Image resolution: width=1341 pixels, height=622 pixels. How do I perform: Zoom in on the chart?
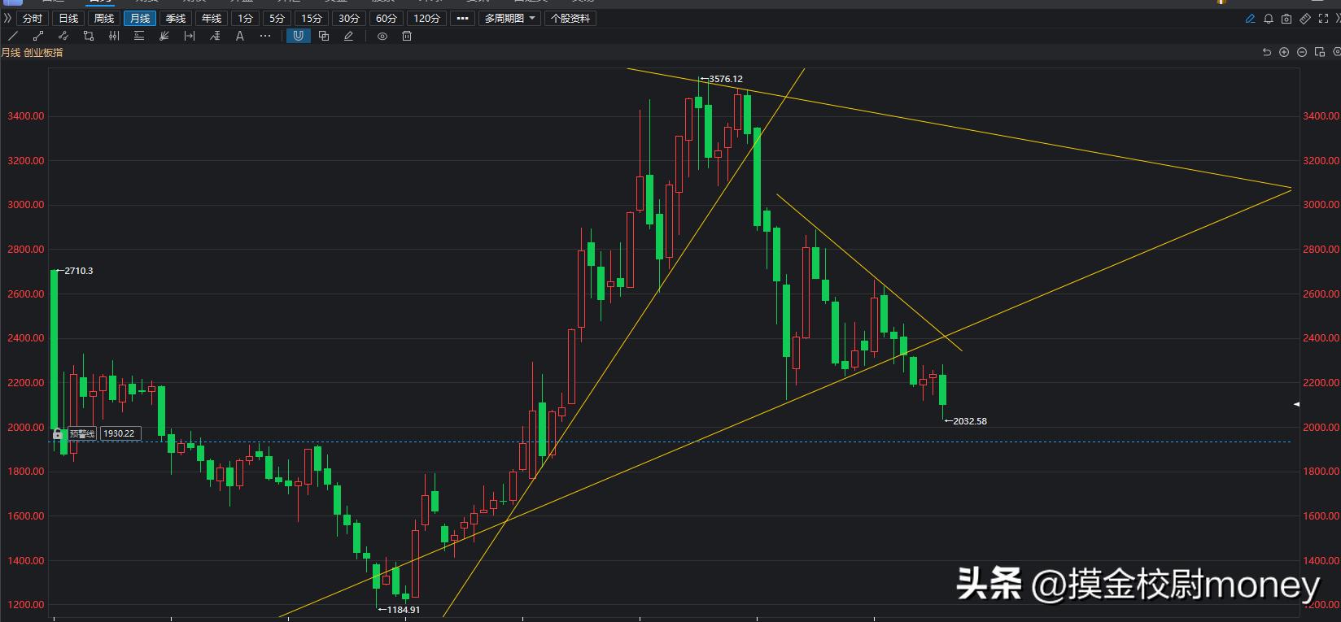click(x=1284, y=52)
